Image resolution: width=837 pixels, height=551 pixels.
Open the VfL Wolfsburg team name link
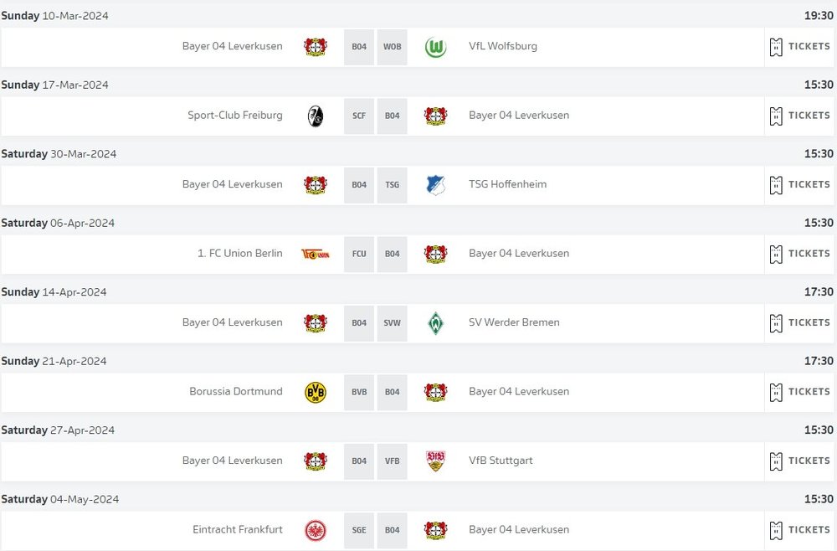coord(503,46)
